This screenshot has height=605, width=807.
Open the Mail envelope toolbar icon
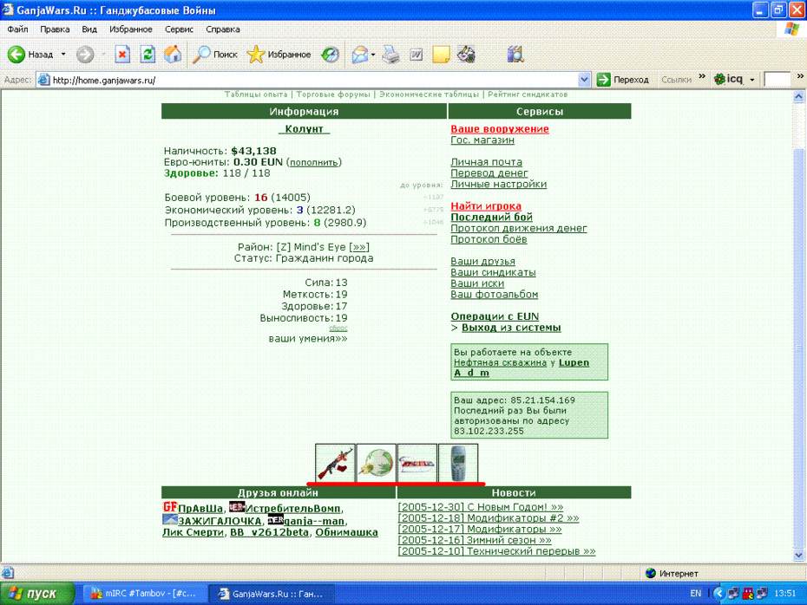[360, 54]
